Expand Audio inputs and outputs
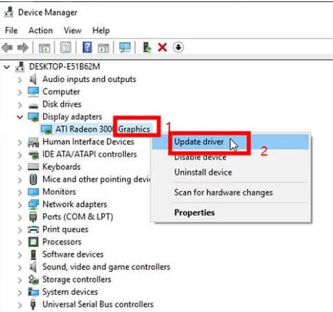This screenshot has height=312, width=333. (20, 80)
